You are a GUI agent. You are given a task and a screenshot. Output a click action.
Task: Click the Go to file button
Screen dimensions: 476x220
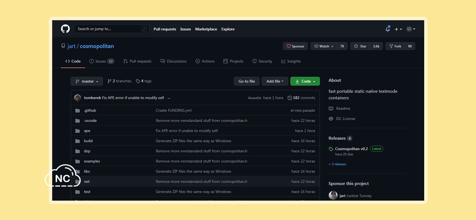[247, 81]
